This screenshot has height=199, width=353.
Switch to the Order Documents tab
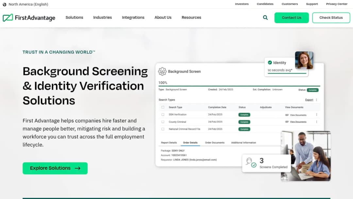click(x=215, y=143)
